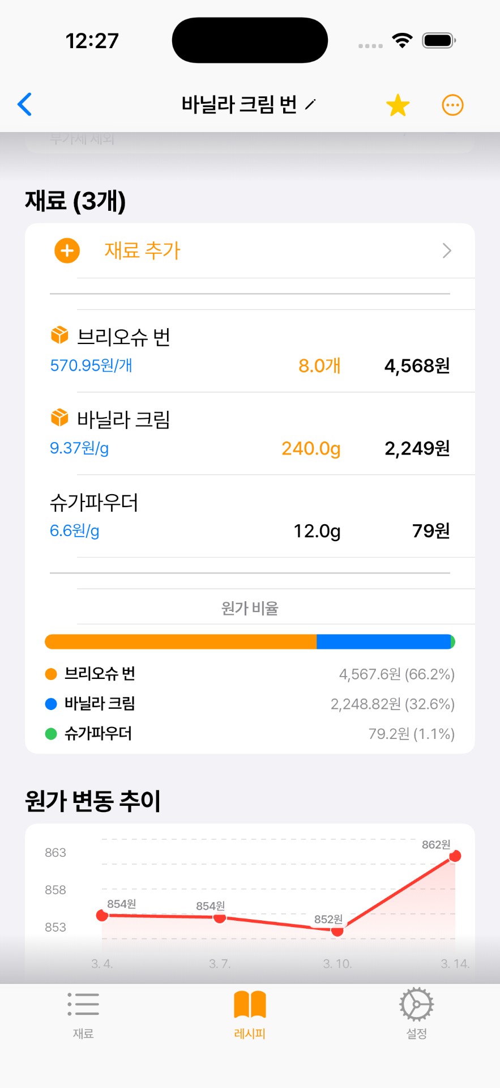Tap the 바닐라 크림 box icon
Screen dimensions: 500x1088
tap(59, 418)
